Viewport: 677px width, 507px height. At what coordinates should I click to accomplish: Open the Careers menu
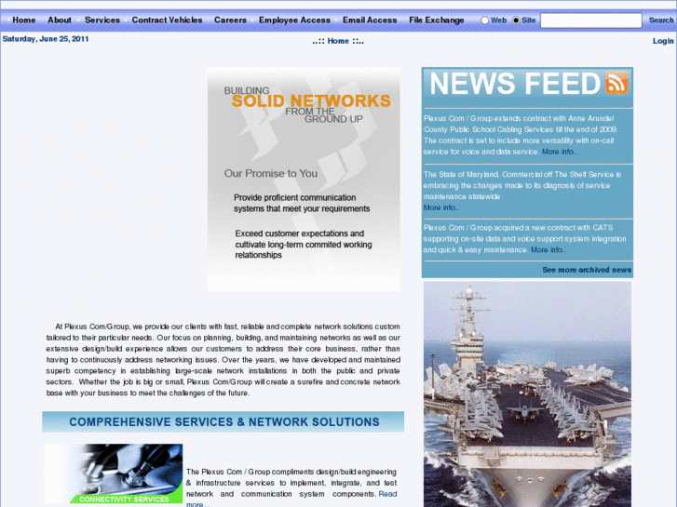[230, 20]
